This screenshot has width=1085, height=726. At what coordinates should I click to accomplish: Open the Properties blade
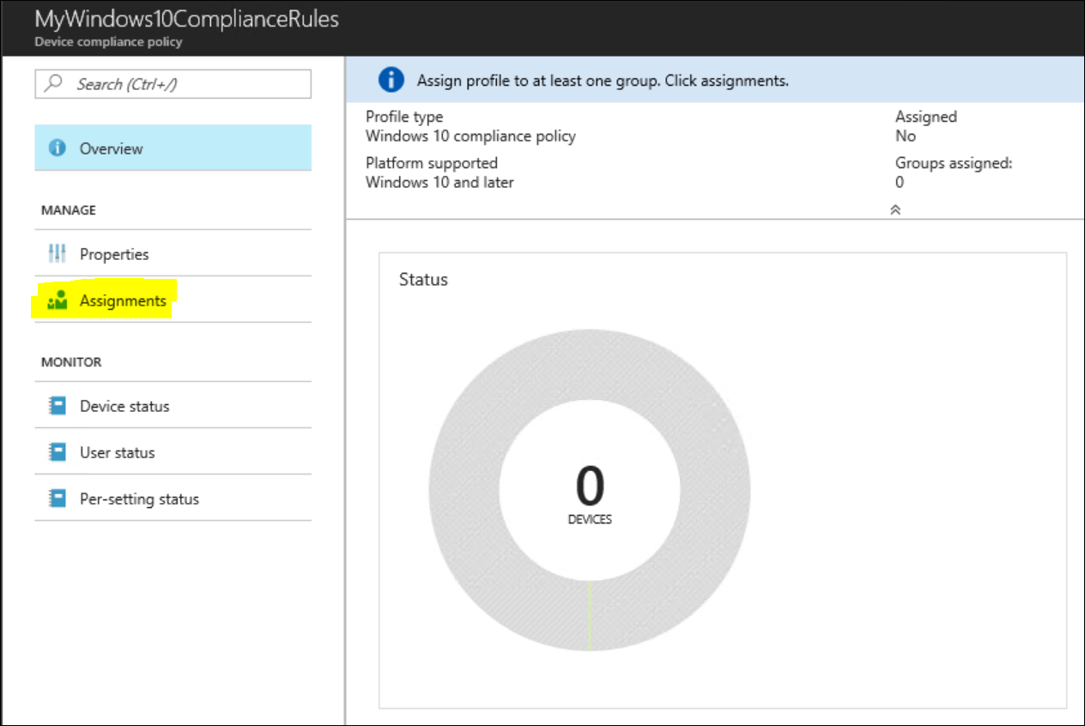[173, 254]
